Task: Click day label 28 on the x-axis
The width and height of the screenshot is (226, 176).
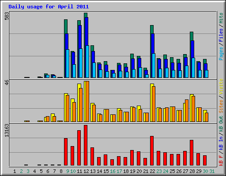Action: (192, 171)
